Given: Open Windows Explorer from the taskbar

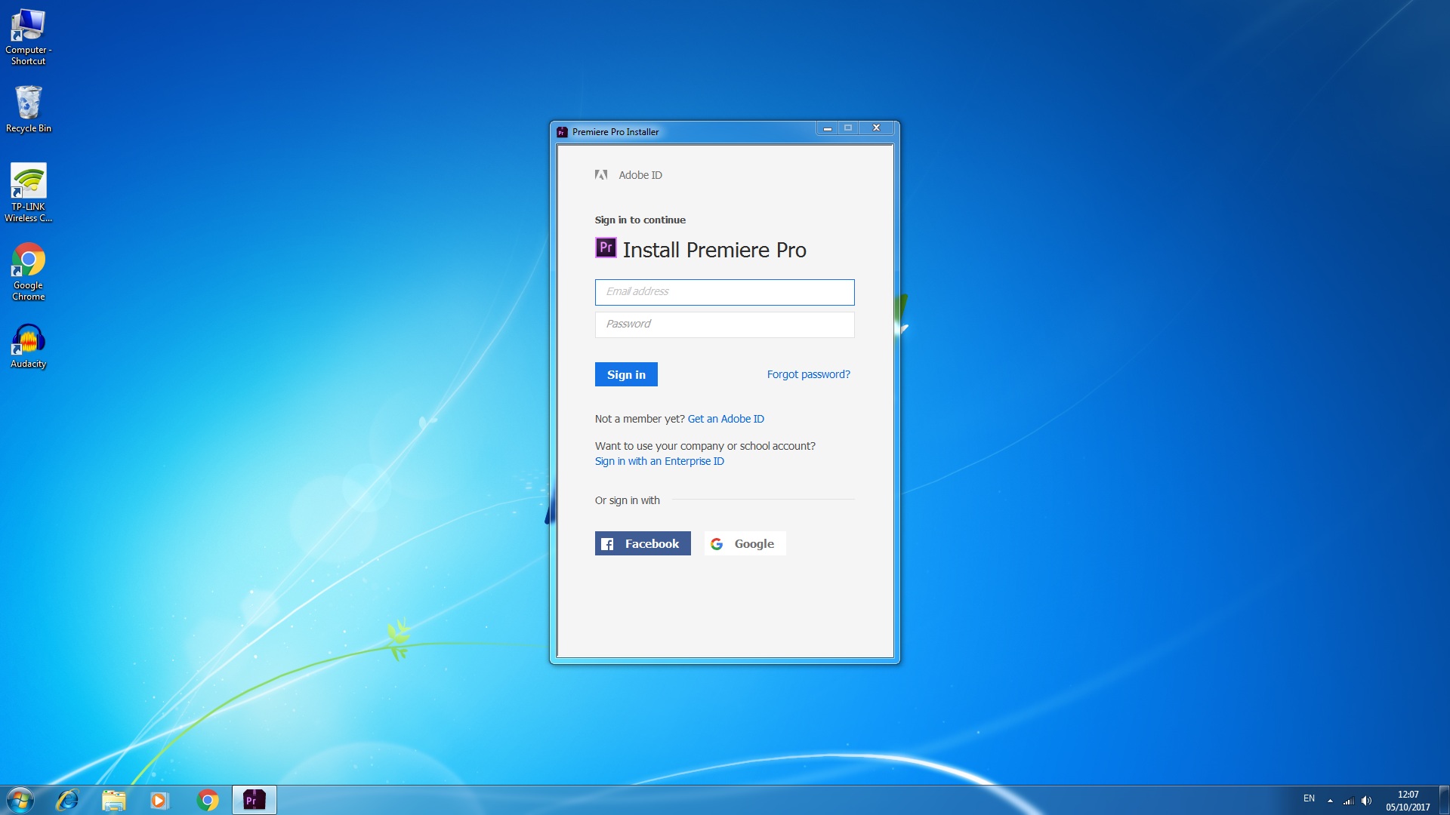Looking at the screenshot, I should pyautogui.click(x=113, y=800).
